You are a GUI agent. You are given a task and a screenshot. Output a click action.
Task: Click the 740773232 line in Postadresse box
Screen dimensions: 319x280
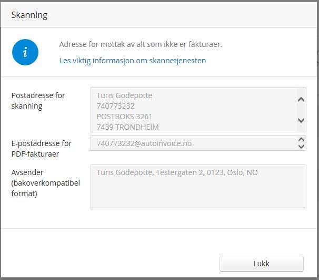click(115, 106)
